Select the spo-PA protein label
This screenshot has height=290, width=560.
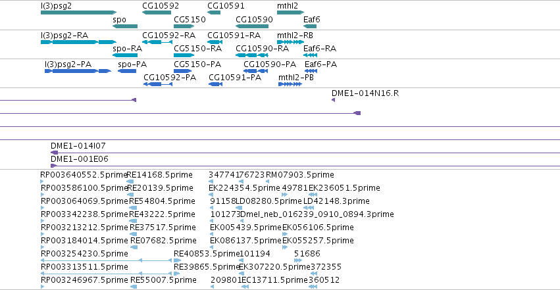click(132, 64)
